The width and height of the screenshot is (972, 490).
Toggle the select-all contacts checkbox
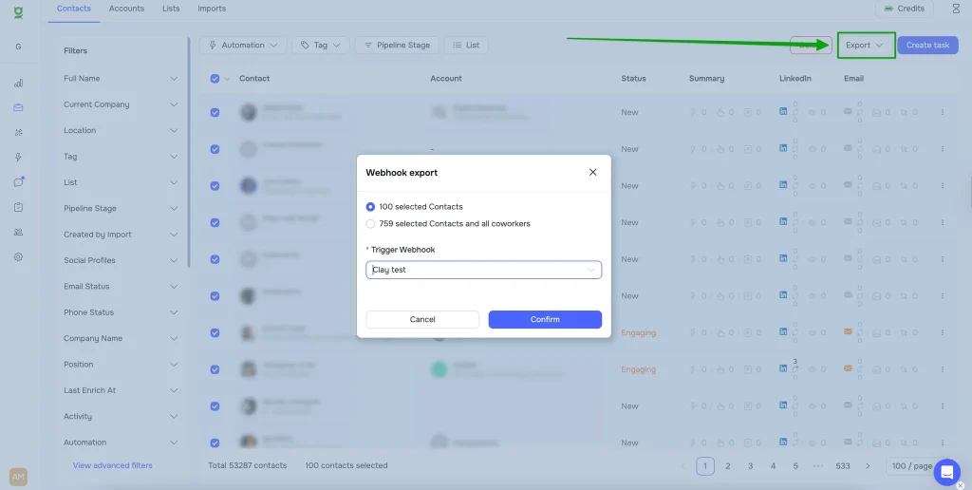215,79
